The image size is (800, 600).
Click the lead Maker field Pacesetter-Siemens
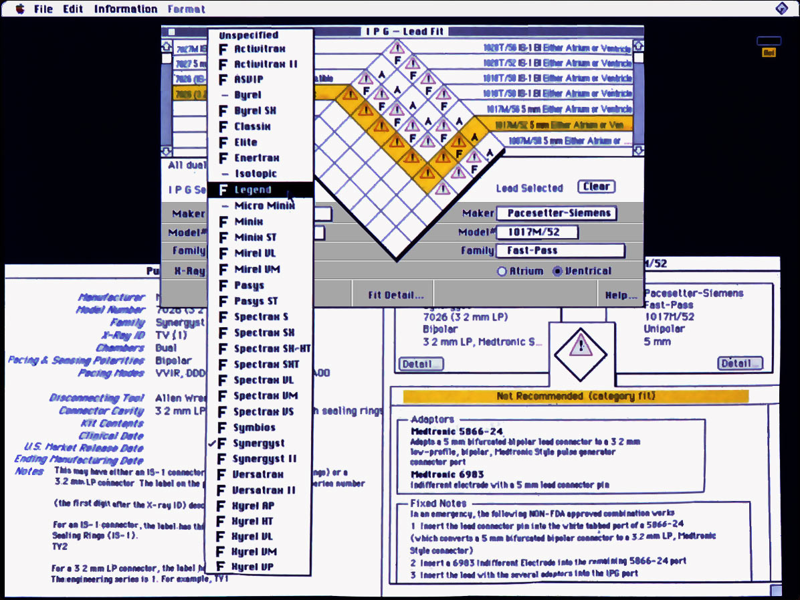point(557,213)
